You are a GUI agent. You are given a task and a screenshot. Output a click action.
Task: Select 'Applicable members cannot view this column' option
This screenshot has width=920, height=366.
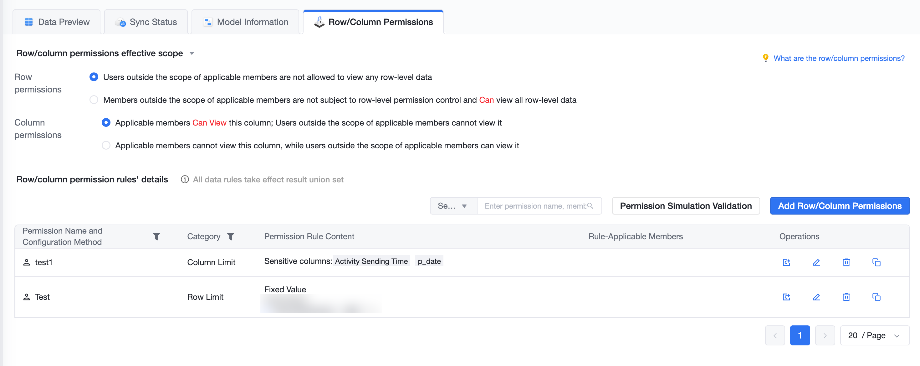106,146
